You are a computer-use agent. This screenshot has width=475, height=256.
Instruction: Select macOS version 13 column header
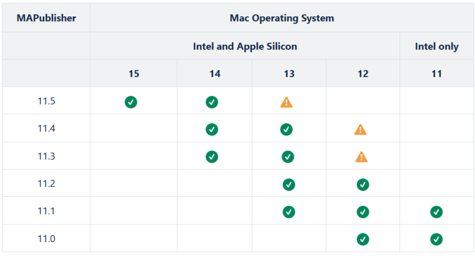point(289,74)
